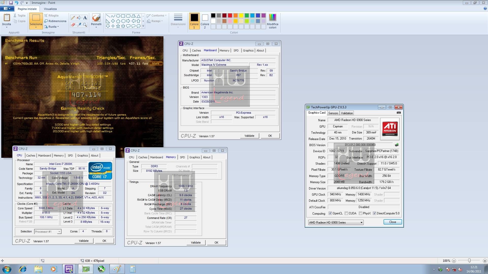
Task: Click OK in CPU-Z window showing Processor
Action: (x=104, y=241)
